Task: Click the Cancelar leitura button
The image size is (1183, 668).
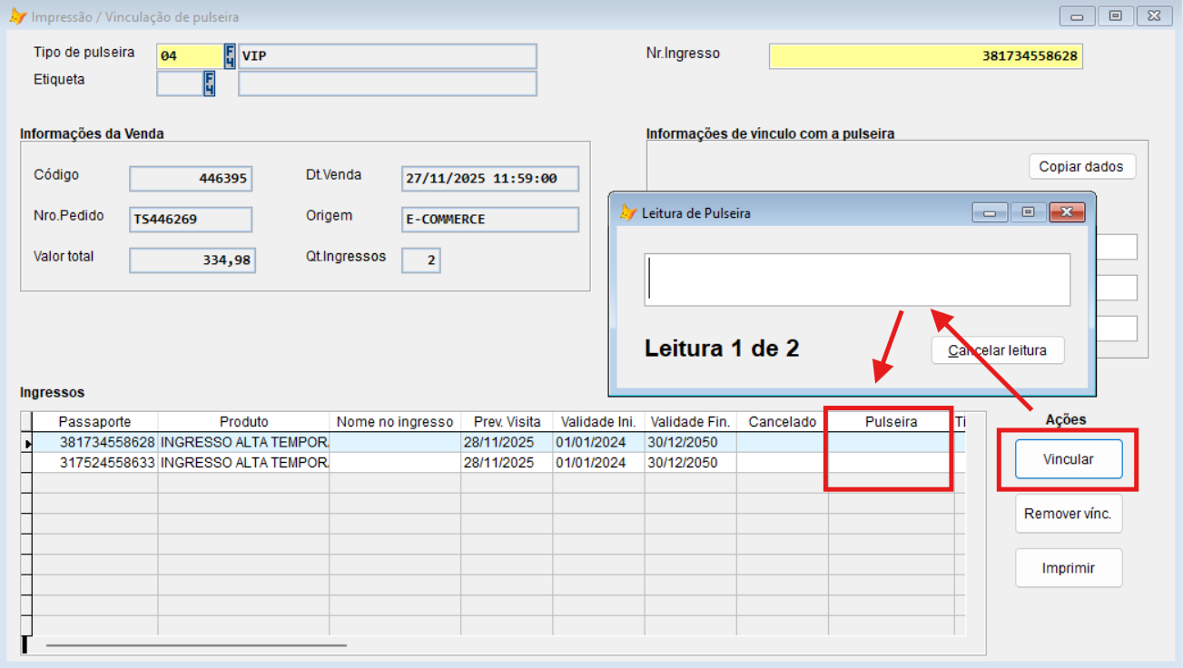Action: (x=997, y=350)
